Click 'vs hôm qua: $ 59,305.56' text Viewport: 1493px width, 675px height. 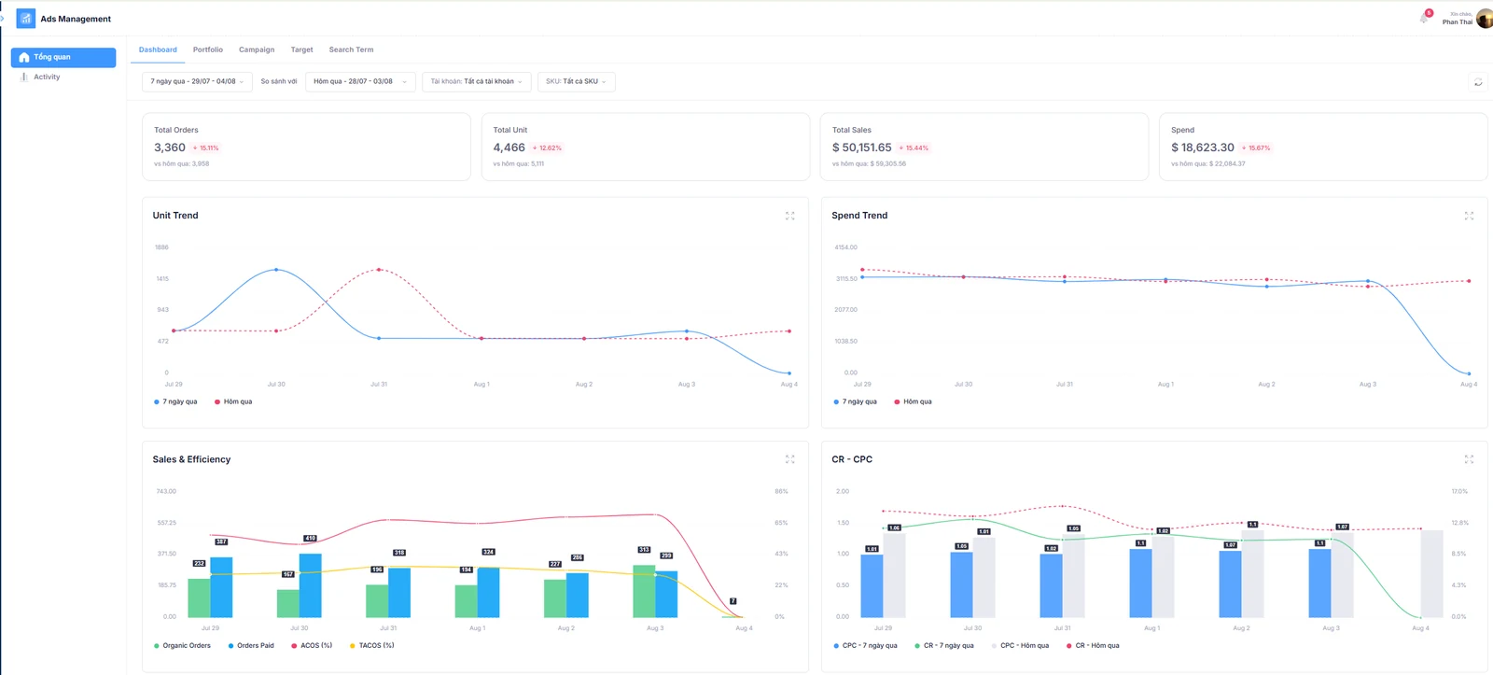[869, 163]
